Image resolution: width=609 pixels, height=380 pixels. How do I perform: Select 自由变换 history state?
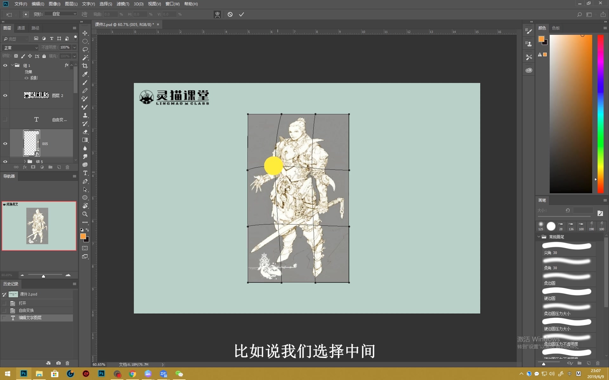click(36, 310)
